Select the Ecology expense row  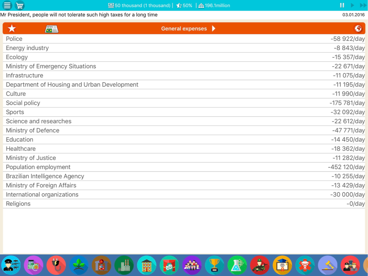[184, 57]
